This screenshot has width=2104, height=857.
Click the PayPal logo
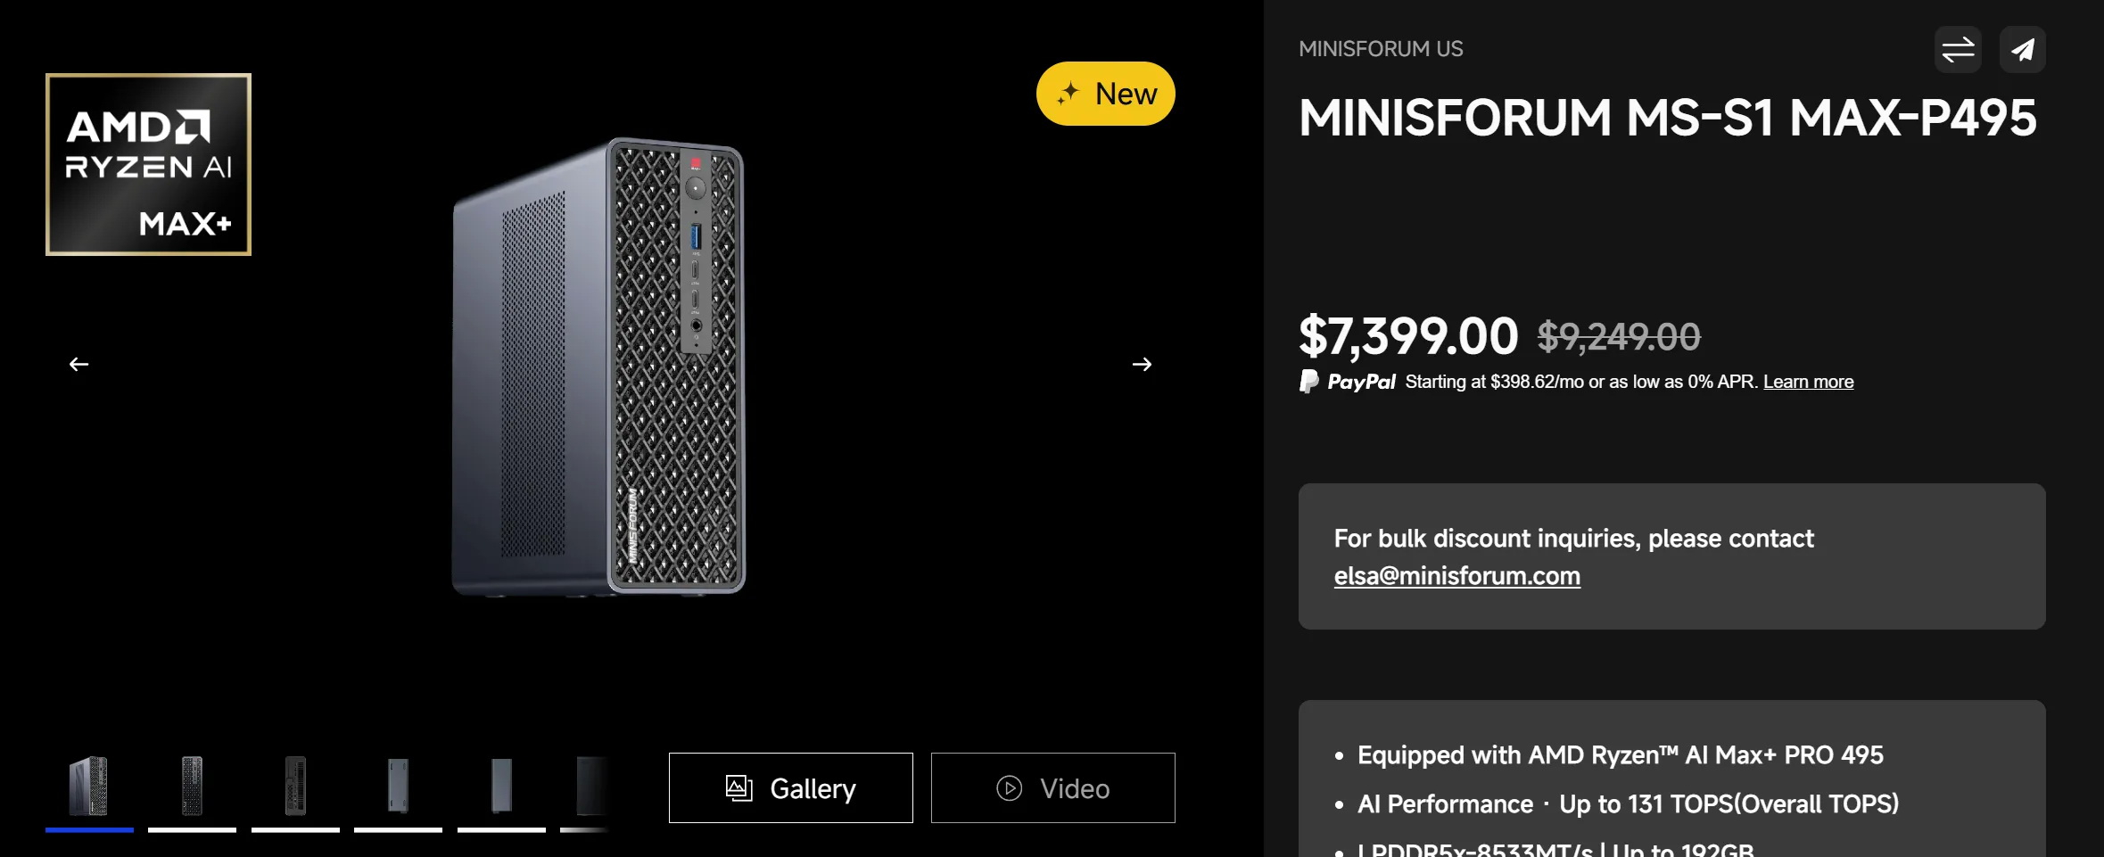(1347, 382)
